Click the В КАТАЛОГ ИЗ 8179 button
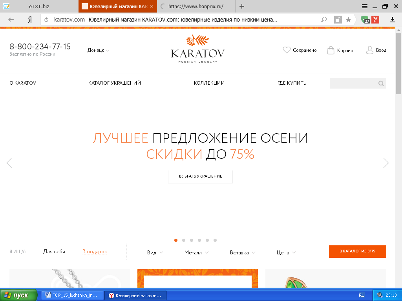Viewport: 402px width, 301px height. tap(357, 251)
